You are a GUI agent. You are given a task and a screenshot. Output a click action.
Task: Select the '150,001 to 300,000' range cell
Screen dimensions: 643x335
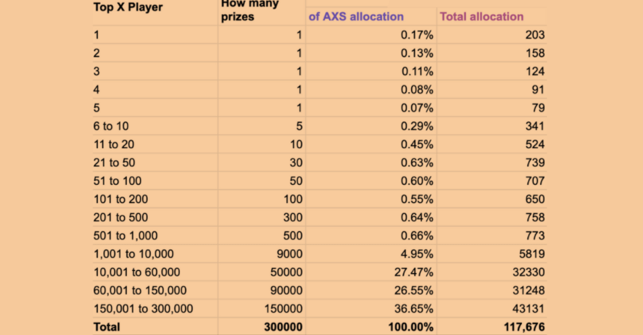[143, 309]
